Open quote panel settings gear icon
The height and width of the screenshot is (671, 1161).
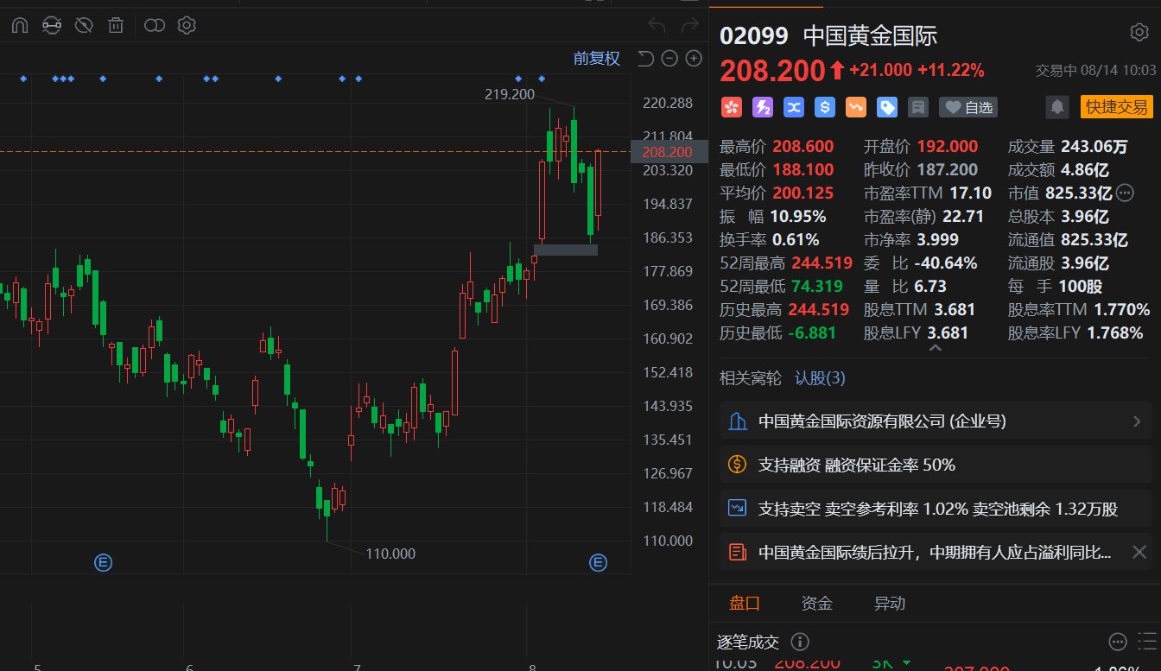coord(1139,33)
